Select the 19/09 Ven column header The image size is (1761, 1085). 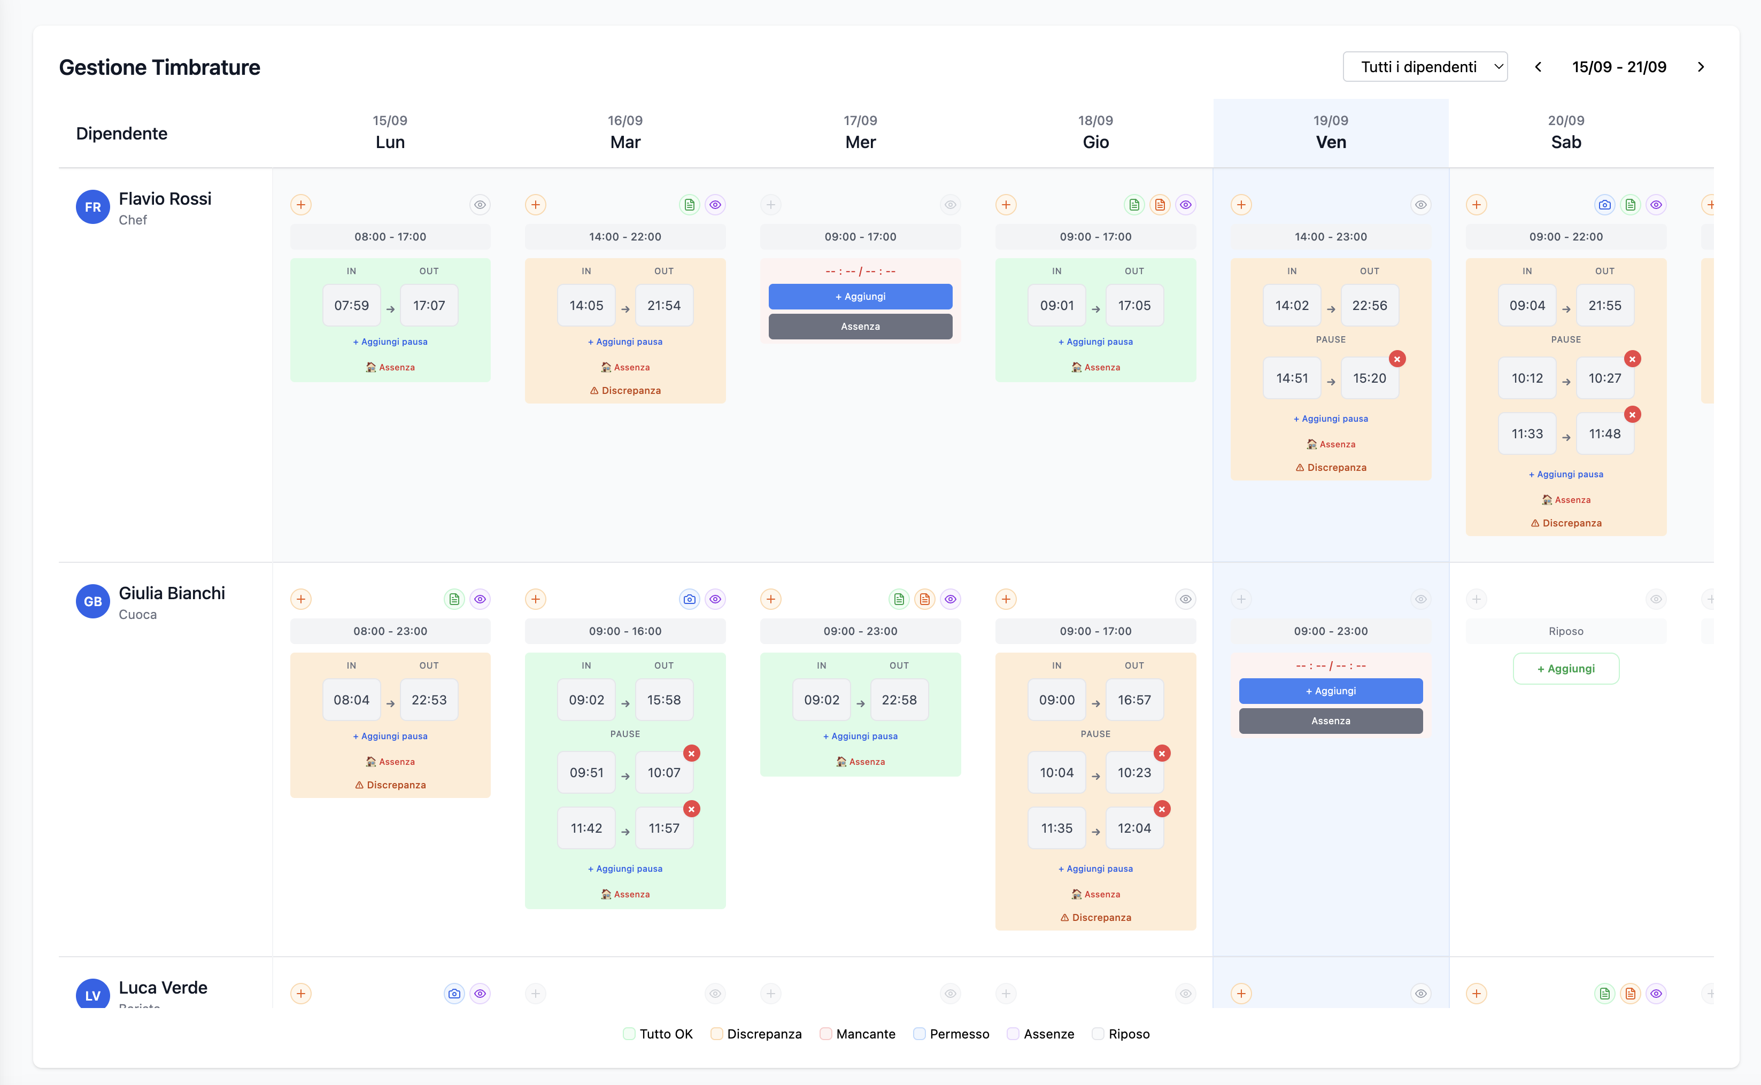click(1331, 133)
